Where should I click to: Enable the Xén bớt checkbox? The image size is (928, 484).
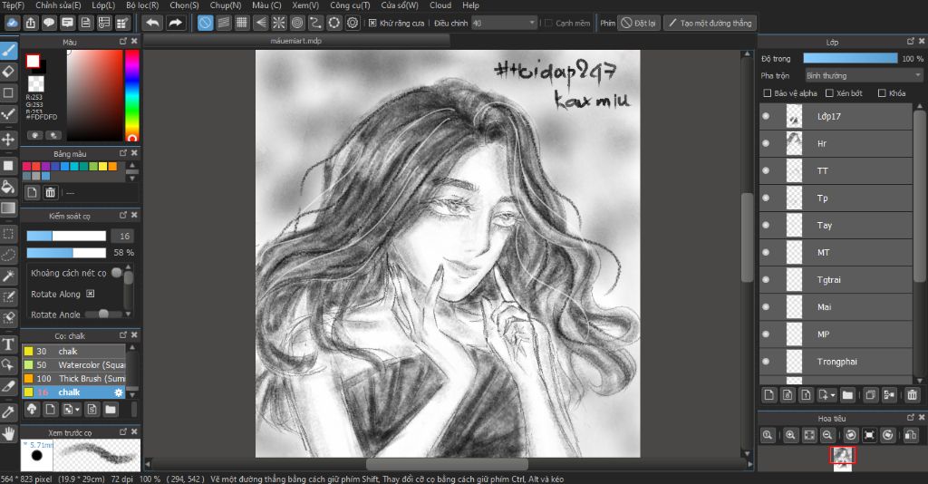click(x=829, y=92)
